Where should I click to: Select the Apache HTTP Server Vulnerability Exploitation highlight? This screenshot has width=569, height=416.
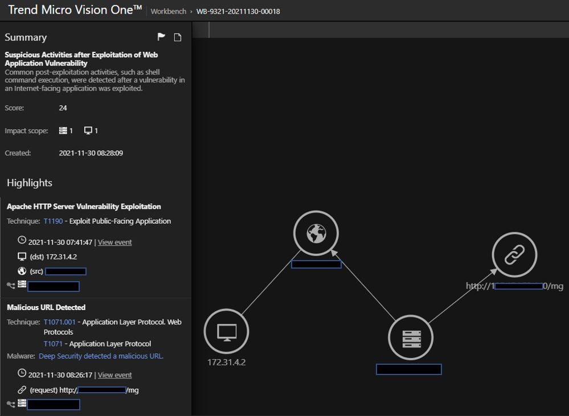[84, 207]
